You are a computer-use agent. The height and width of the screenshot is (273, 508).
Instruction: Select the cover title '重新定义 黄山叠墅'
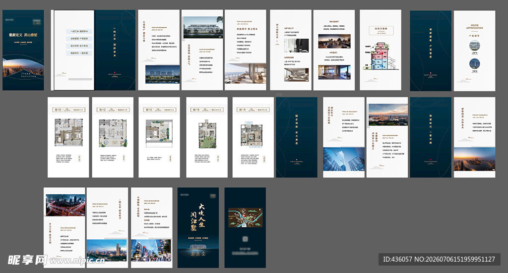23,35
